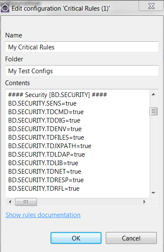
Task: Click the vertical scrollbar up arrow
Action: [153, 94]
